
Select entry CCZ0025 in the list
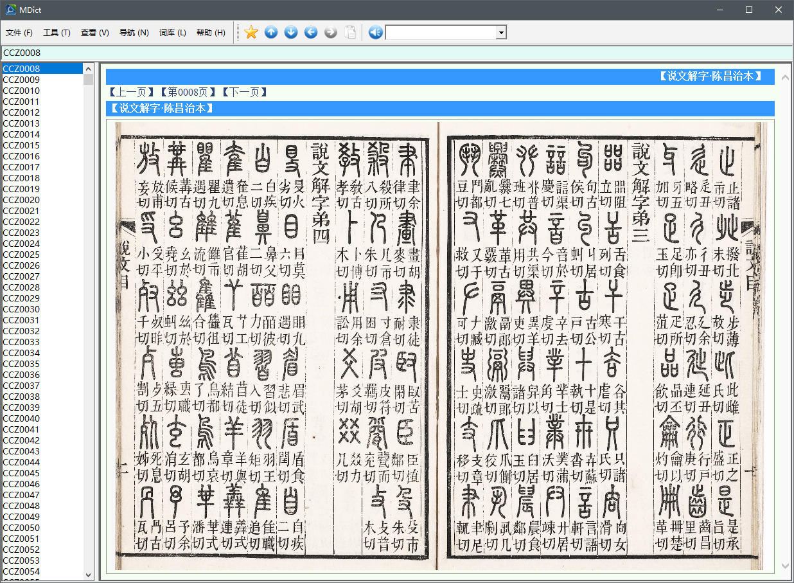pyautogui.click(x=42, y=255)
